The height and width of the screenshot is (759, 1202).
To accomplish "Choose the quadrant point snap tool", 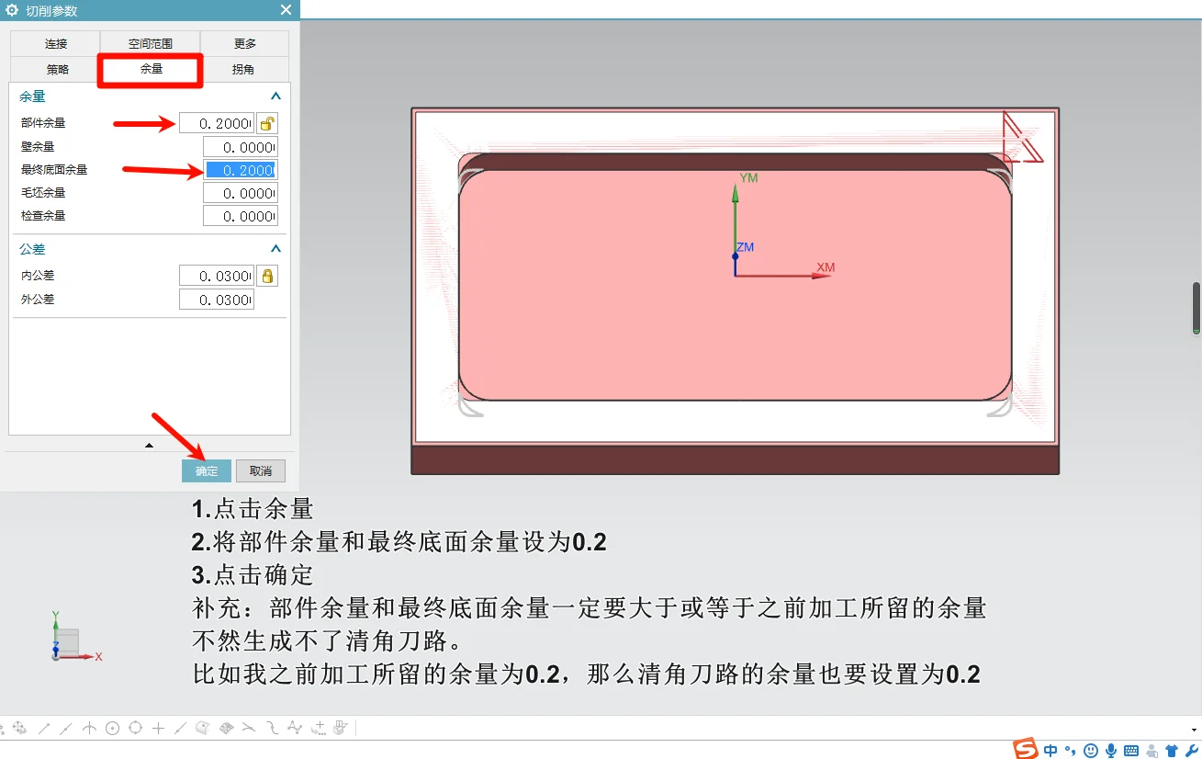I will (133, 728).
